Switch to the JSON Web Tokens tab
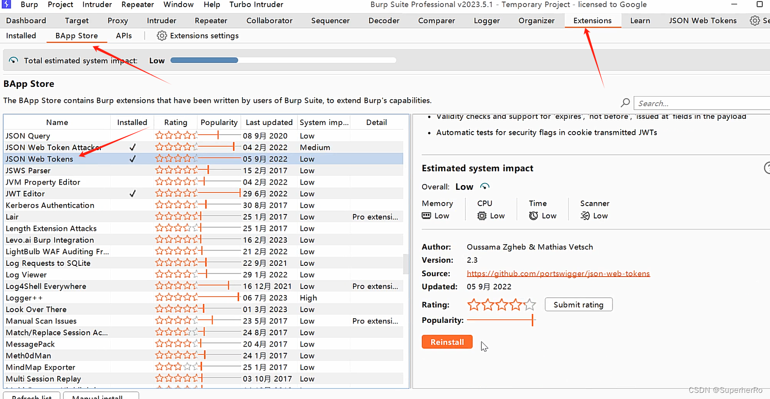Image resolution: width=770 pixels, height=399 pixels. tap(703, 21)
